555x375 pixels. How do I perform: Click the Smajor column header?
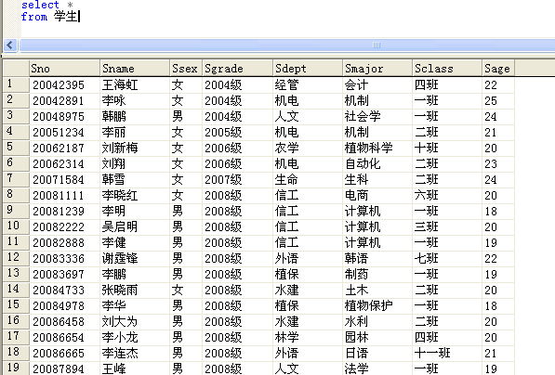(377, 68)
